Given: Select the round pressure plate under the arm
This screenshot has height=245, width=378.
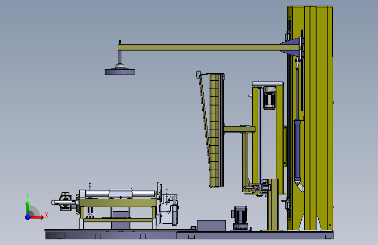Looking at the screenshot, I should click(120, 72).
